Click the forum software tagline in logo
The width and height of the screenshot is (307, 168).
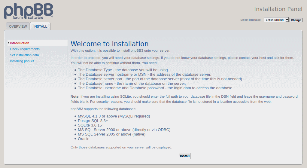click(x=28, y=18)
